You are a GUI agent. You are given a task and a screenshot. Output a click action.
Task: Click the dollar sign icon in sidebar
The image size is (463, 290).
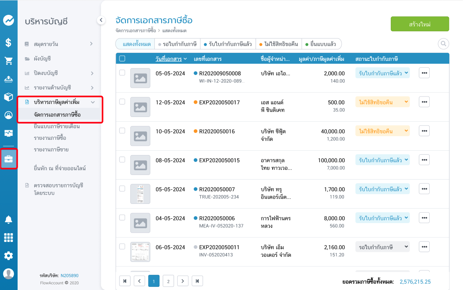(8, 42)
